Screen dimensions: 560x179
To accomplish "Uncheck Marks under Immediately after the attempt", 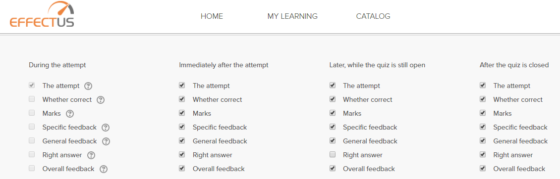I will tap(182, 113).
